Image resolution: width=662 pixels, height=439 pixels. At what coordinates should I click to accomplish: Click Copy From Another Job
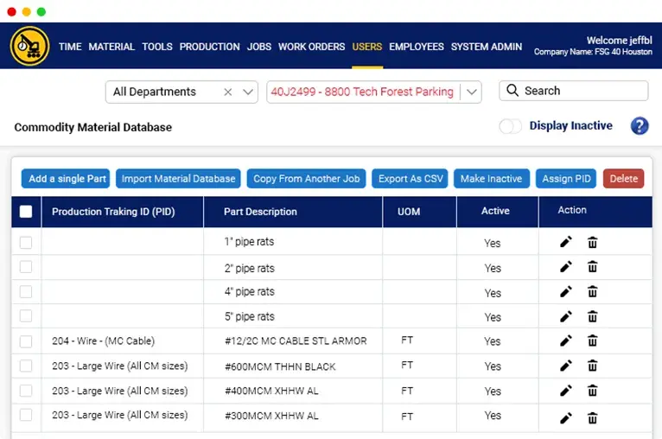pos(307,179)
